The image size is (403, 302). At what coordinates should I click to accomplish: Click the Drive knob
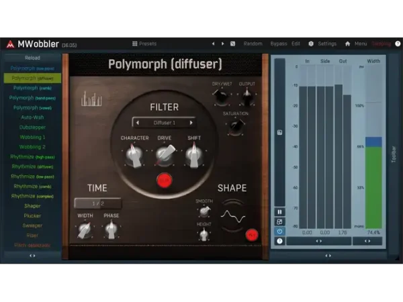165,154
